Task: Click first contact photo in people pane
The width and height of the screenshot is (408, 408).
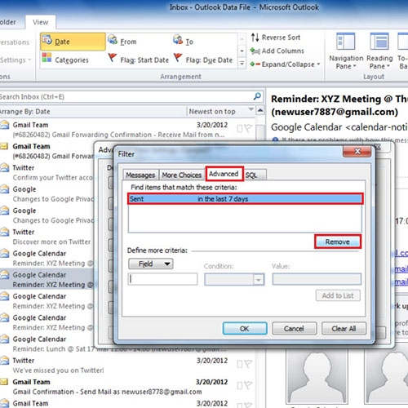Action: [317, 377]
